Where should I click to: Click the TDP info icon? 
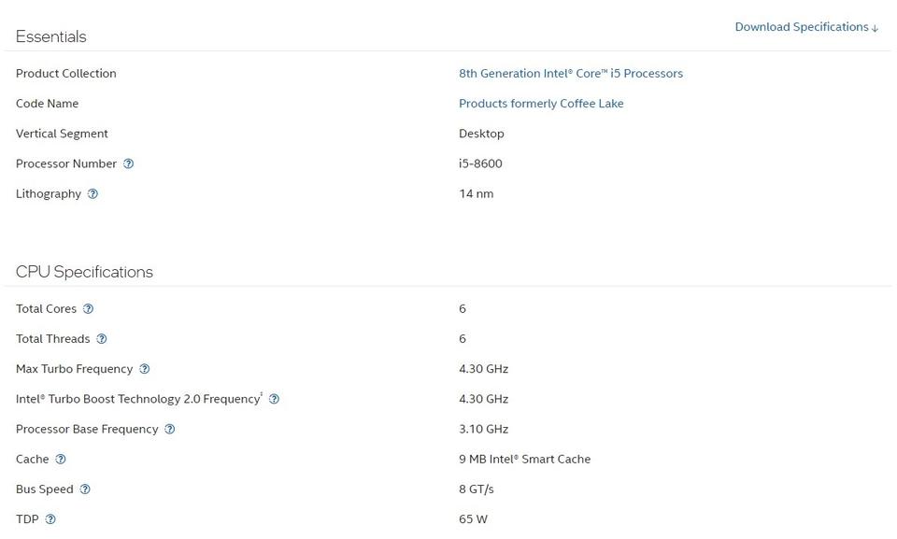point(50,519)
